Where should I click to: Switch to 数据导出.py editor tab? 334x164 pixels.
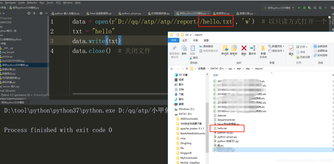coord(223,13)
